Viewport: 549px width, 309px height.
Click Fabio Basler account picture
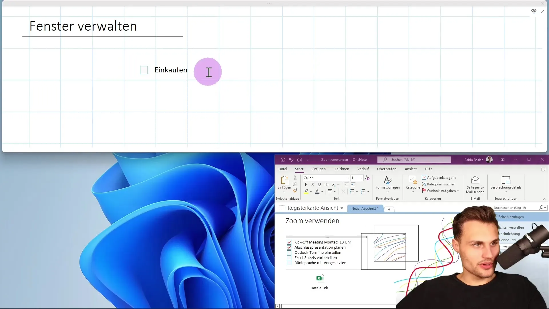[x=489, y=160]
